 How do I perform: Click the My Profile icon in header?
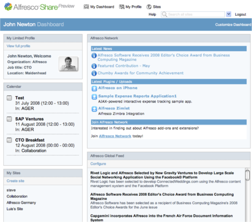(x=122, y=7)
